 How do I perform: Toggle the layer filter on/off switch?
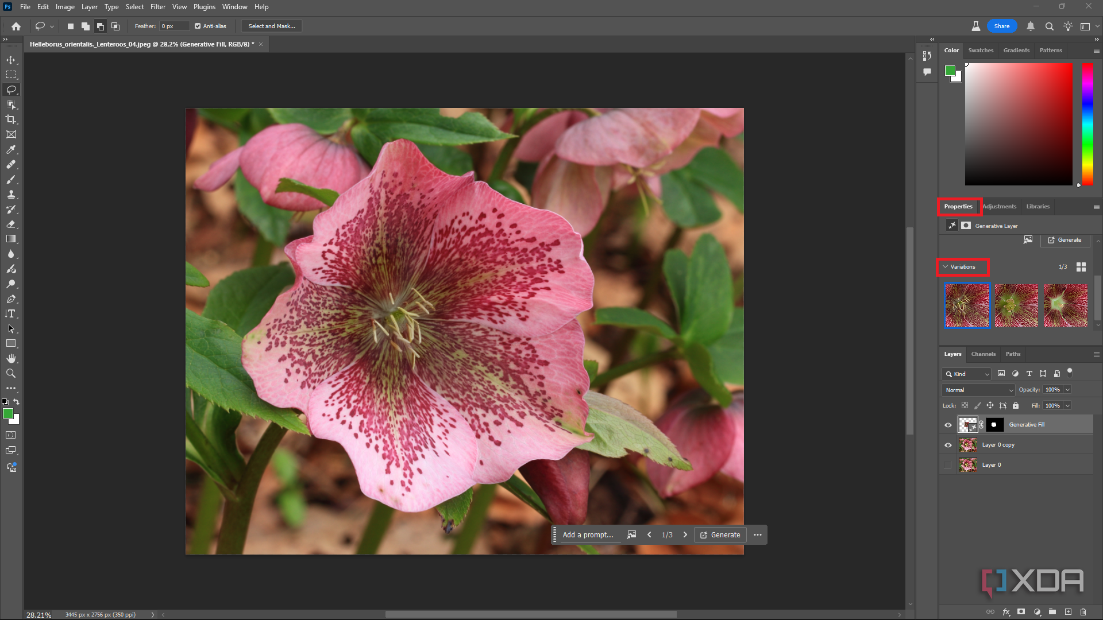point(1070,373)
